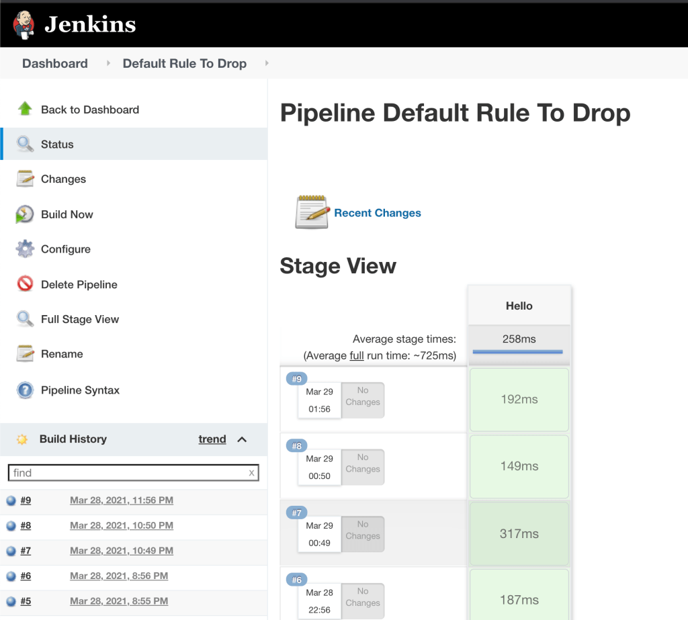Click the Full Stage View magnifier icon
The height and width of the screenshot is (620, 688).
pos(25,319)
